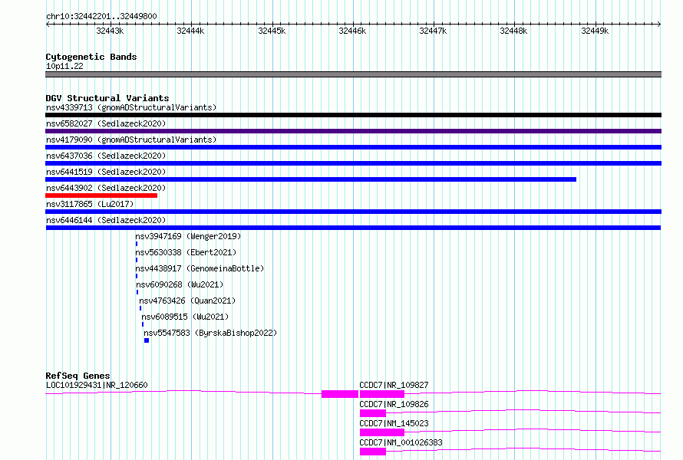Viewport: 683px width, 460px height.
Task: Open the nsv3947169 (Wenger2019) label
Action: (188, 236)
